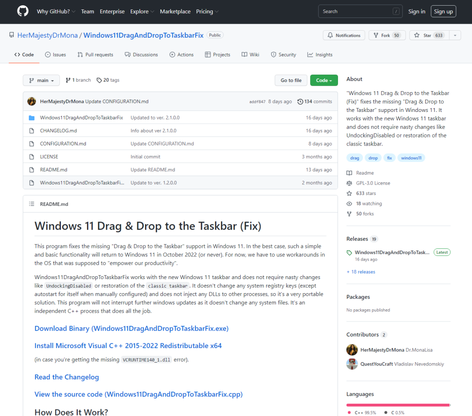Open the Windows11DragAndDropToTaskbarFix folder
This screenshot has width=472, height=416.
(x=81, y=118)
